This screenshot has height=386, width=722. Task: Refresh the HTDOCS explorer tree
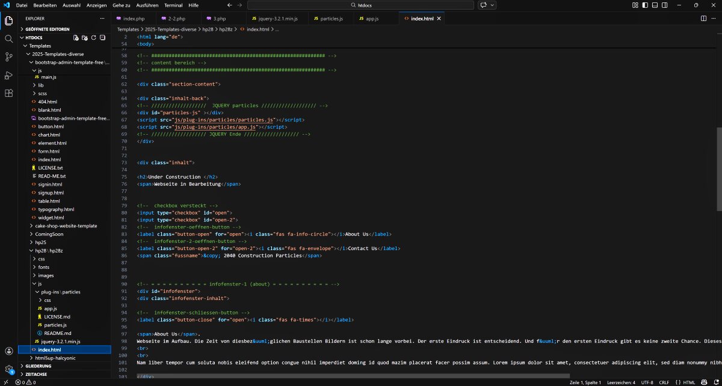94,37
